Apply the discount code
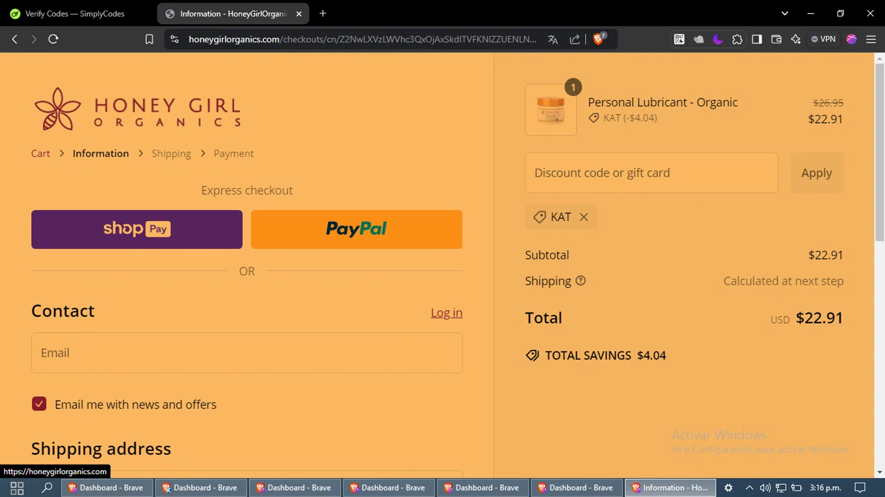885x497 pixels. [x=817, y=173]
